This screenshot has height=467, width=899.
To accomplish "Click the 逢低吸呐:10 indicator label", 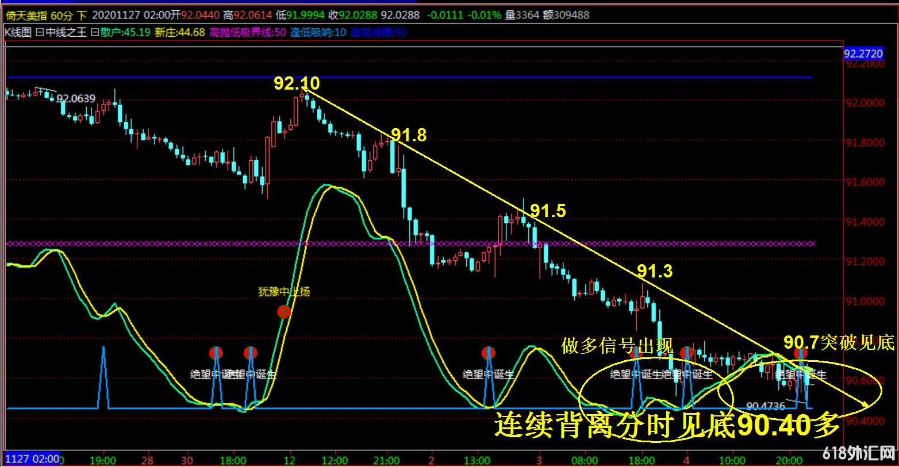I will tap(318, 33).
